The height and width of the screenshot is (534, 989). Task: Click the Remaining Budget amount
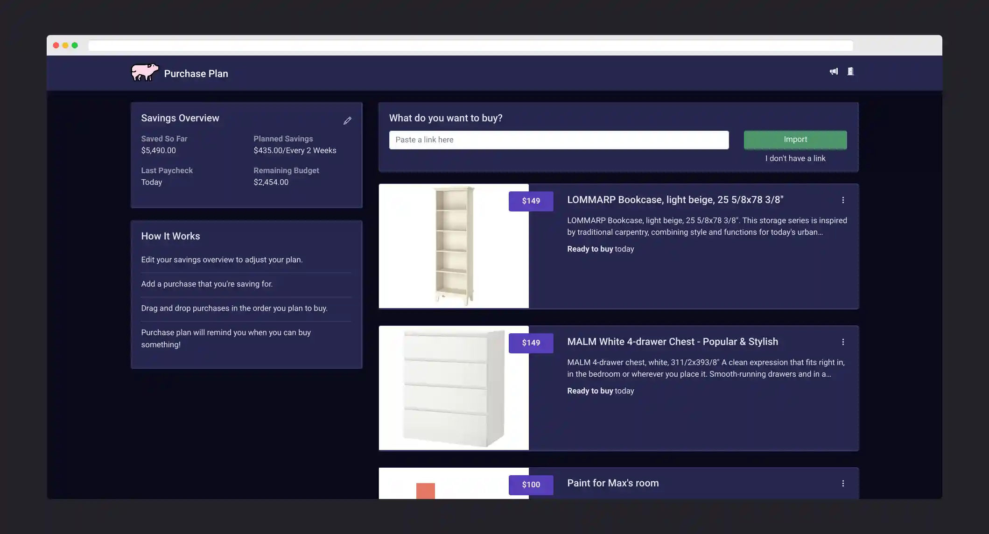pyautogui.click(x=271, y=182)
